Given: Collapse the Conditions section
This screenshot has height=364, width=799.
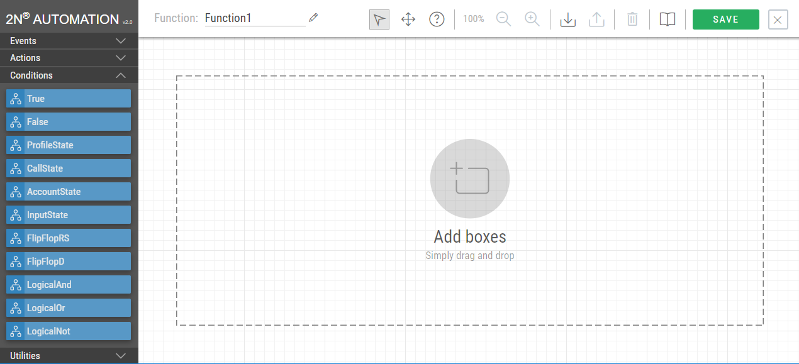Looking at the screenshot, I should (x=69, y=75).
